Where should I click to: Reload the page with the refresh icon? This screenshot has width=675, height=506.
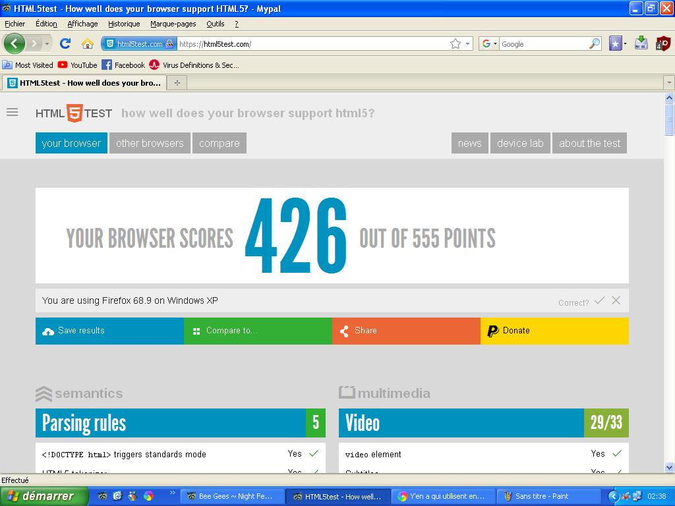coord(65,43)
